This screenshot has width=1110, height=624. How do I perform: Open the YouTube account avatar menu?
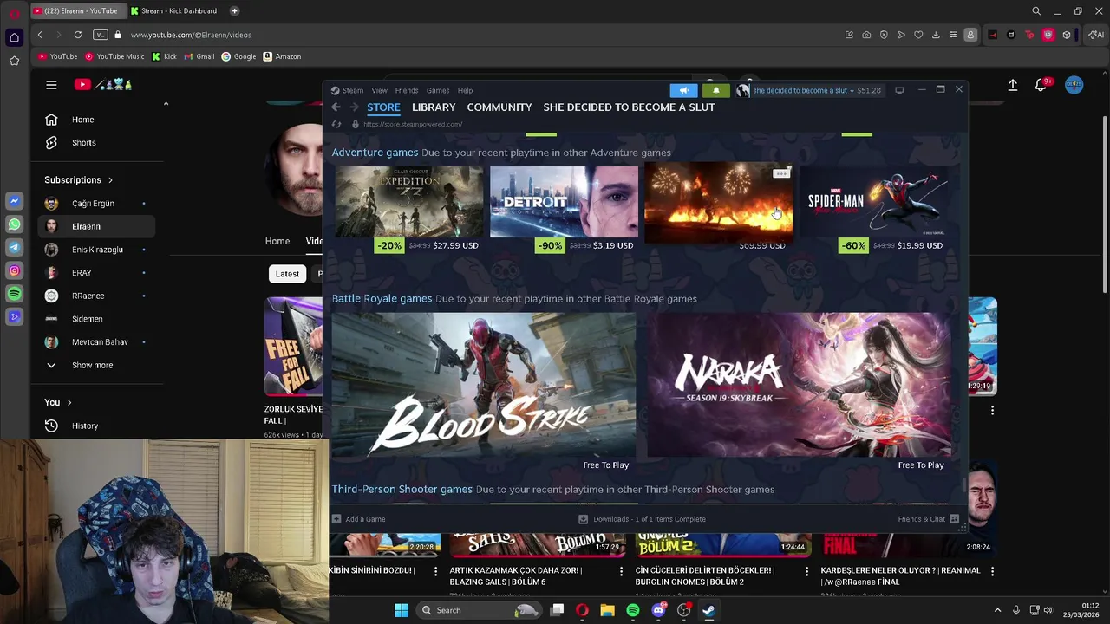pos(1074,85)
